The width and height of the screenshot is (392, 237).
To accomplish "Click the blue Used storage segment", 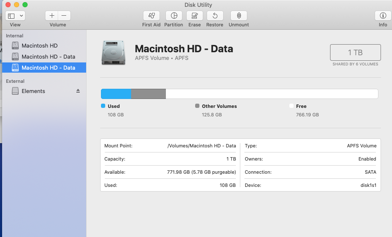I will point(116,94).
